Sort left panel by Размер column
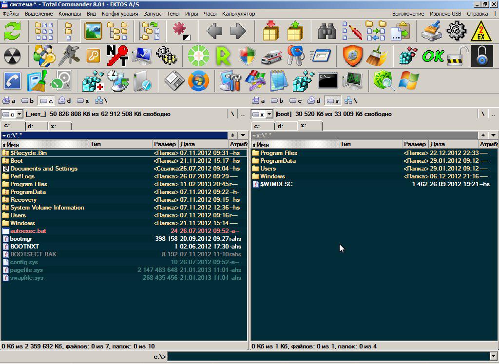This screenshot has height=364, width=499. (165, 144)
